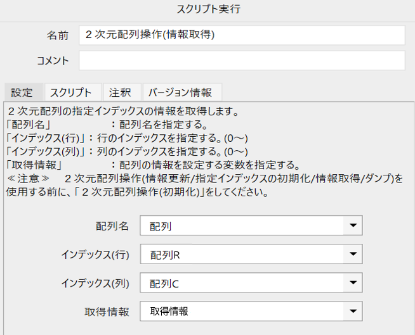415x335 pixels.
Task: Expand the 取得情報 dropdown arrow
Action: (353, 311)
